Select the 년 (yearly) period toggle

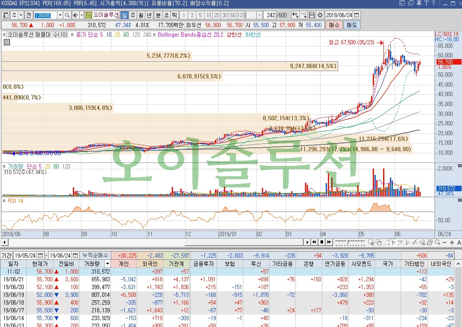149,15
